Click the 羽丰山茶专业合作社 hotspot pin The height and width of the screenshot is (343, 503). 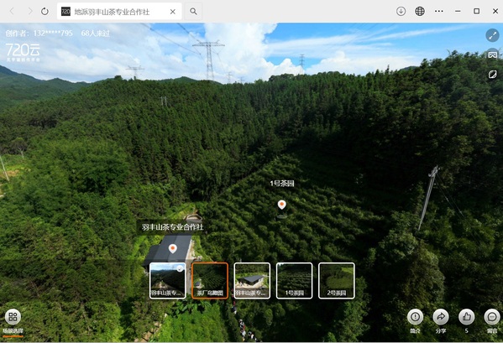click(173, 248)
